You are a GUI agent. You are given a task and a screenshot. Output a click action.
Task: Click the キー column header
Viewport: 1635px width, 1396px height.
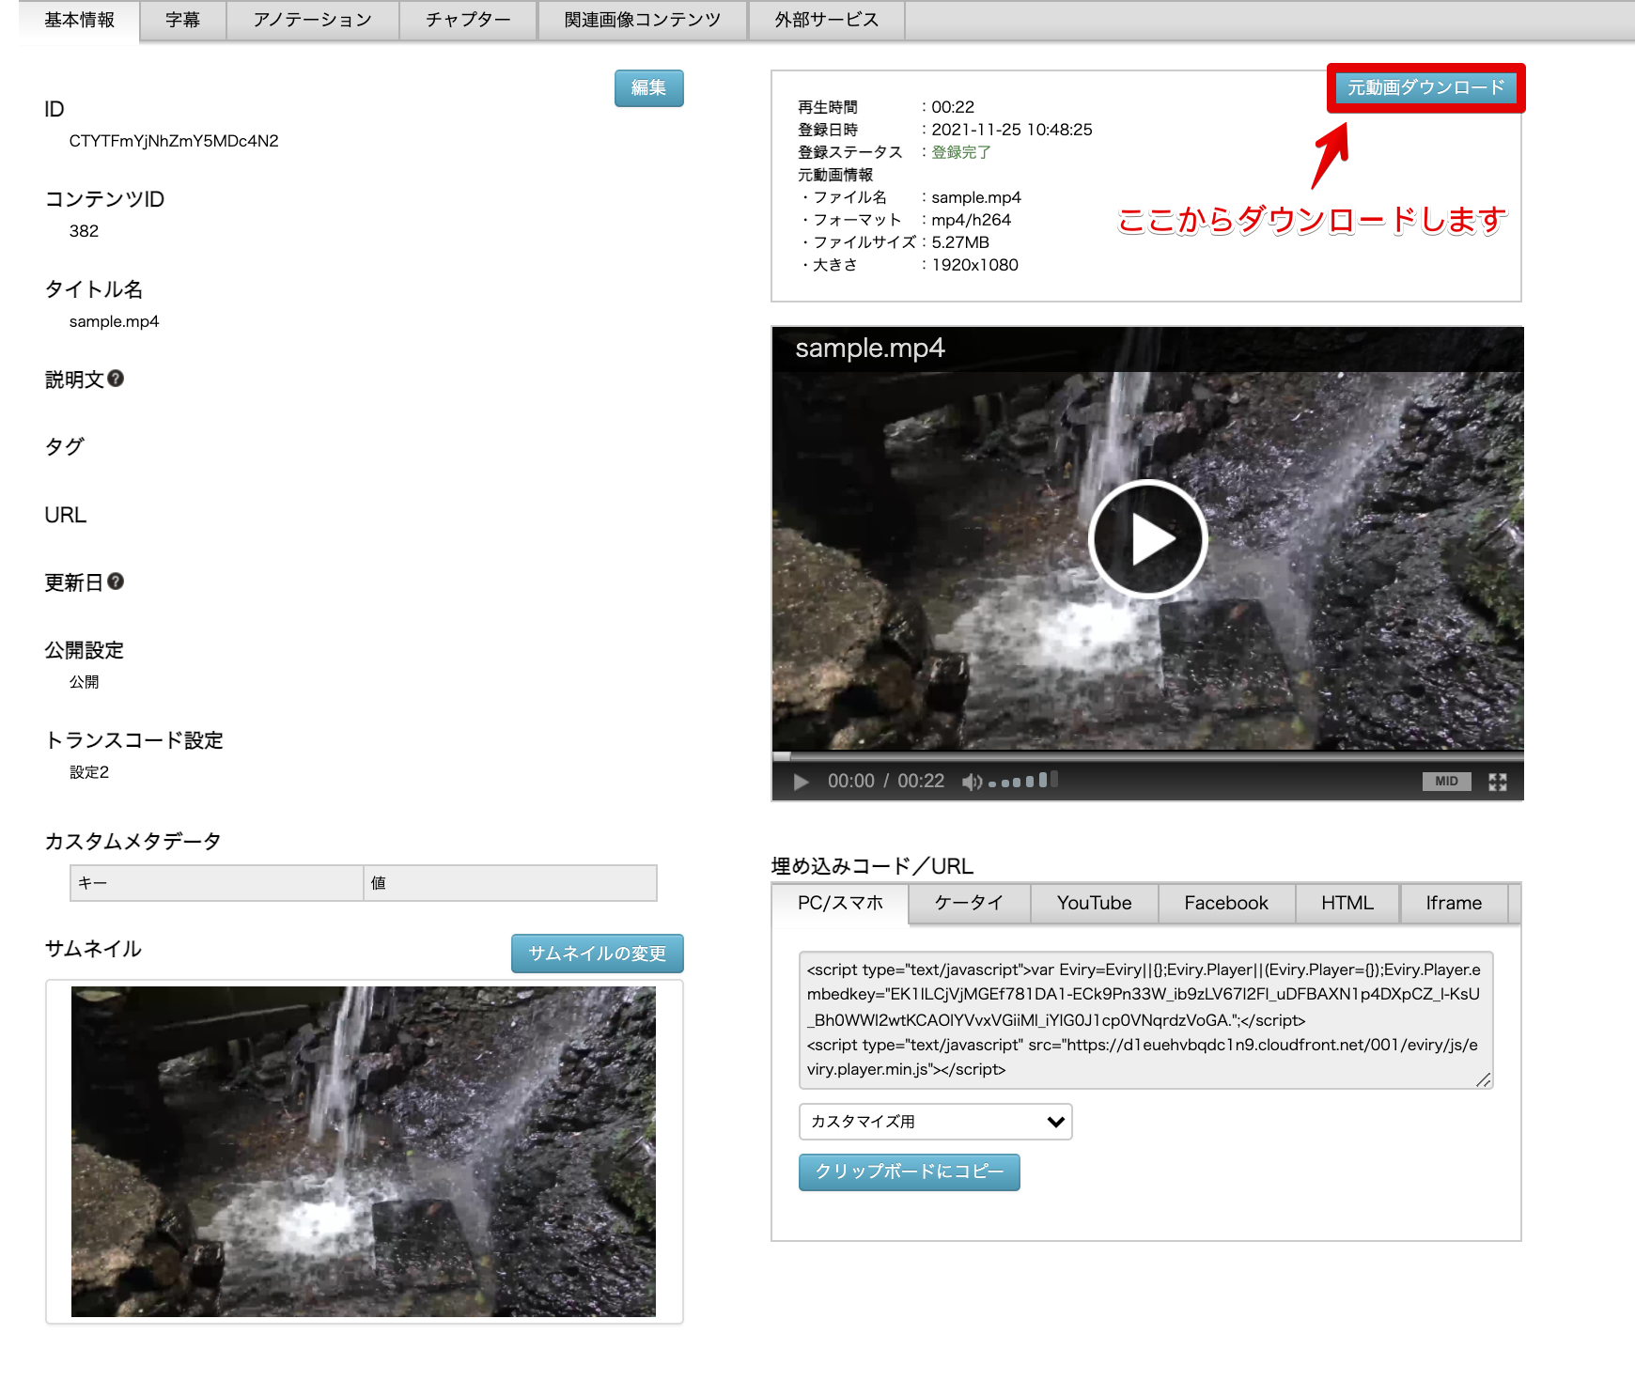click(x=217, y=883)
